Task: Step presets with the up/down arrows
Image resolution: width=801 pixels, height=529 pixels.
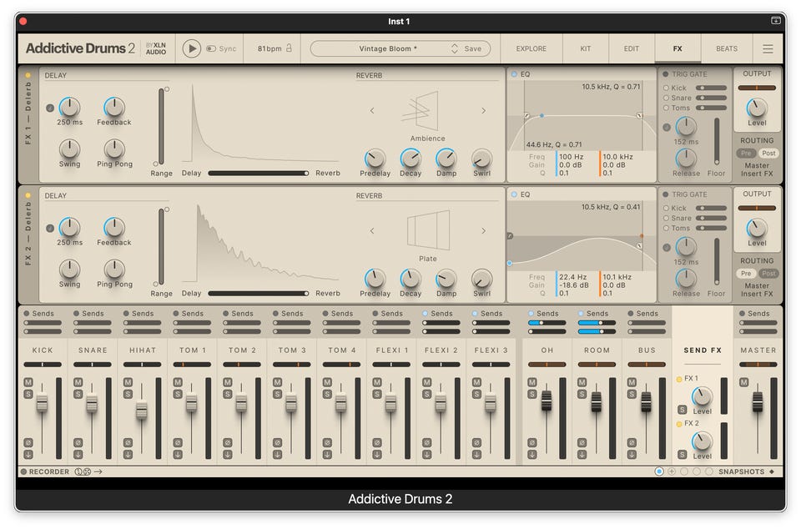Action: point(454,48)
